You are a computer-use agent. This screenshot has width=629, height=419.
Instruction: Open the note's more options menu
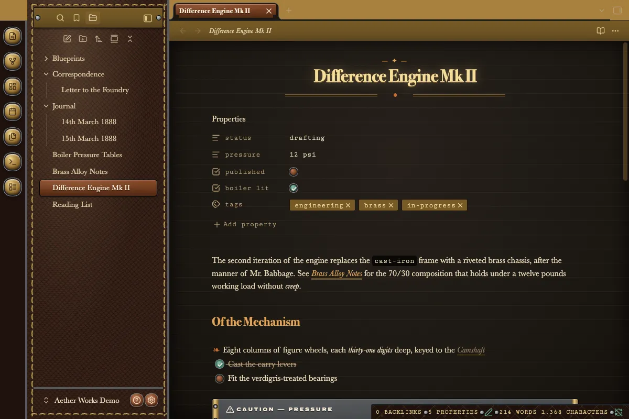click(x=615, y=31)
